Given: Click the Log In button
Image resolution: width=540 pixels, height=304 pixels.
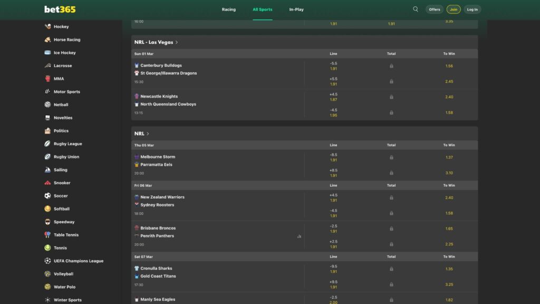Looking at the screenshot, I should (x=472, y=9).
